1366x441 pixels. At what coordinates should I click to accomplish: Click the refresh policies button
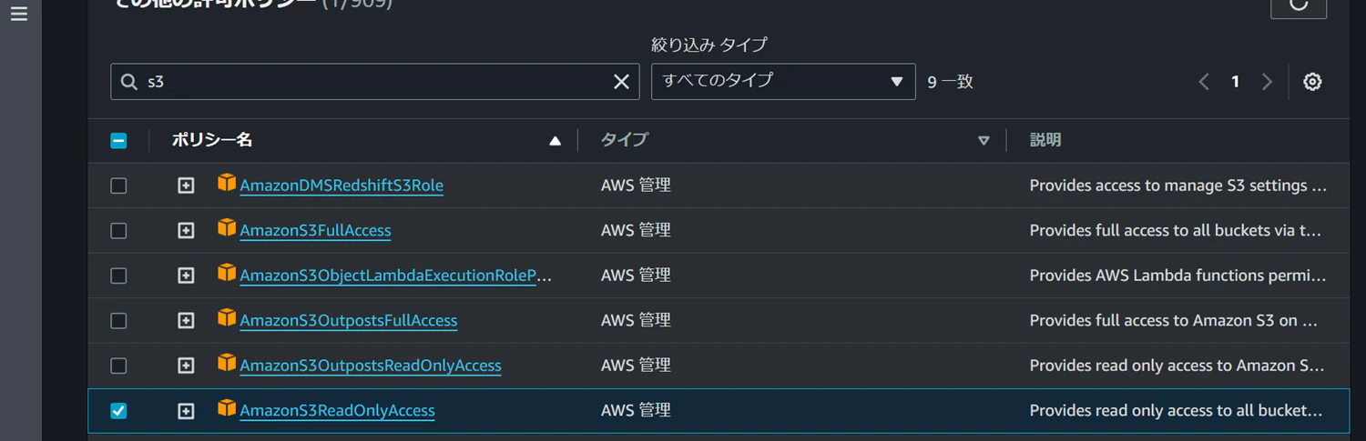click(1299, 5)
